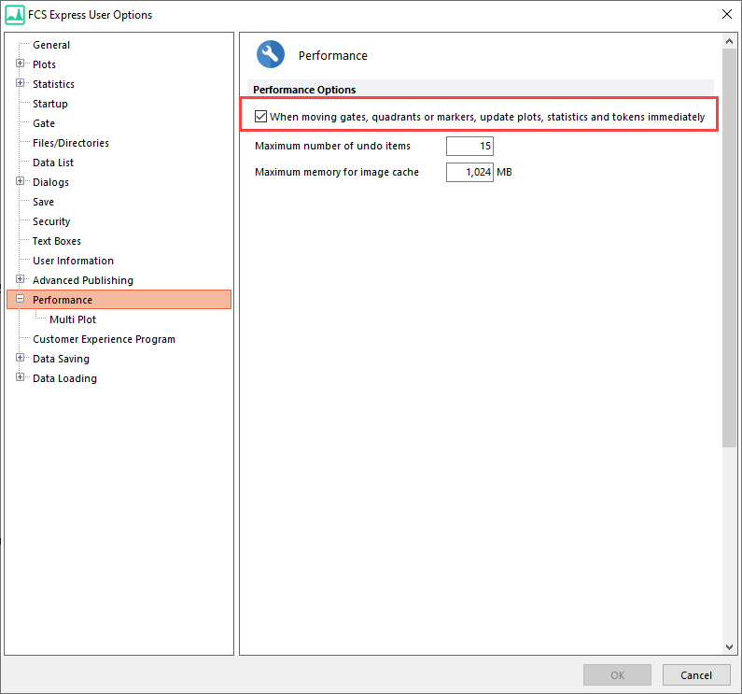Expand the Plots tree node
The width and height of the screenshot is (742, 694).
click(x=20, y=63)
